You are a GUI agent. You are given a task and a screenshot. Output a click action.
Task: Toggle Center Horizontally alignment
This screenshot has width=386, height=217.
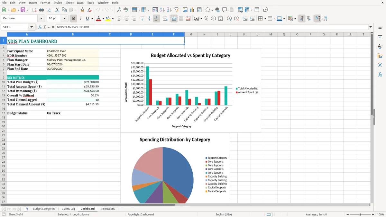pyautogui.click(x=126, y=19)
